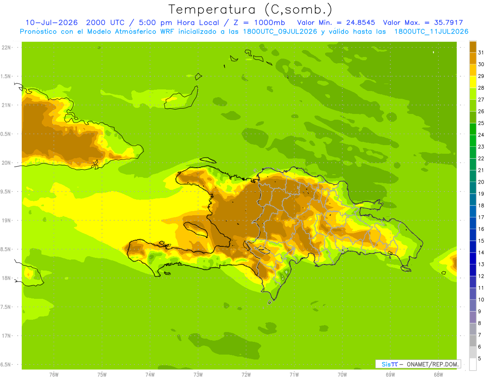Click latitude label "20N"

click(6, 163)
